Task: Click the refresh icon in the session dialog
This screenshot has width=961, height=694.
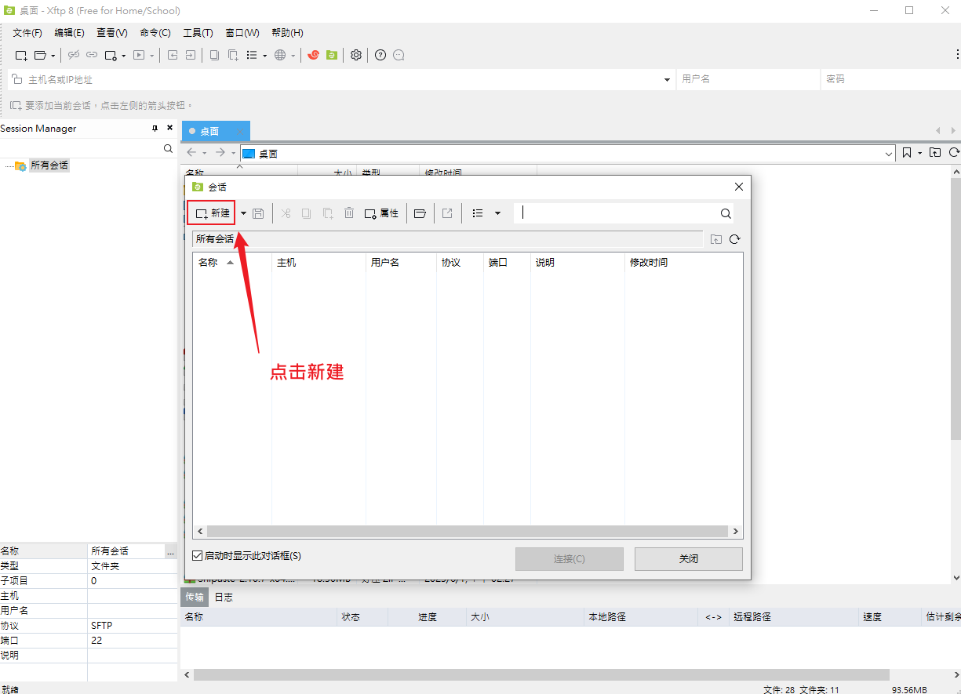Action: tap(734, 240)
